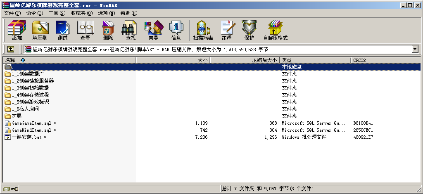
Task: Launch the 向导 (Wizard) tool
Action: click(153, 31)
